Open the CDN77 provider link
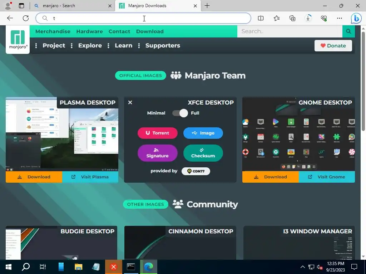366x274 pixels. (x=196, y=171)
